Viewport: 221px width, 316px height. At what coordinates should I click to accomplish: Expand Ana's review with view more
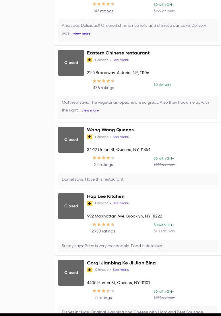(x=82, y=33)
